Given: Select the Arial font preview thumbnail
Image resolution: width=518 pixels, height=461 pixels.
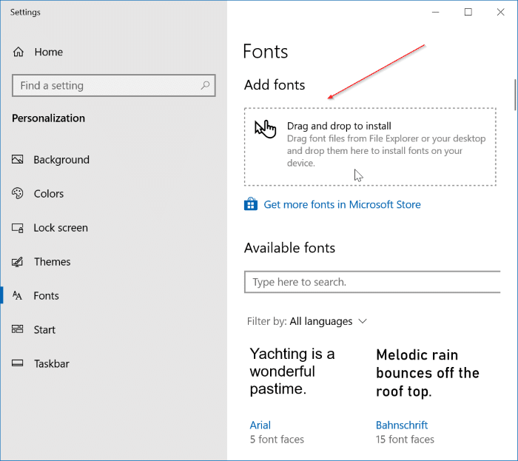Looking at the screenshot, I should pyautogui.click(x=292, y=371).
